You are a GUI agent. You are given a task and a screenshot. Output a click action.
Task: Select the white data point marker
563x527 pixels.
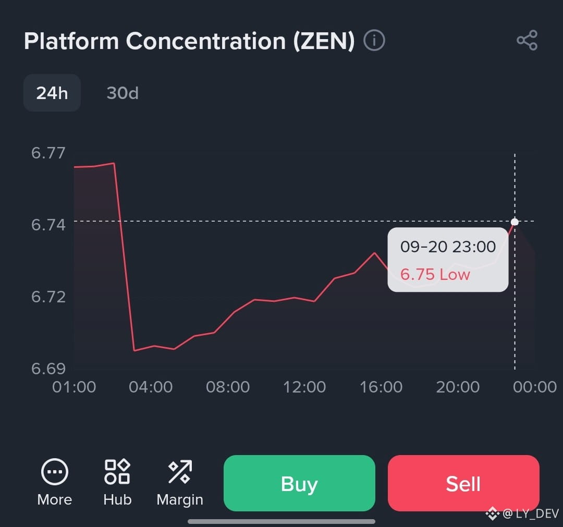(x=515, y=222)
